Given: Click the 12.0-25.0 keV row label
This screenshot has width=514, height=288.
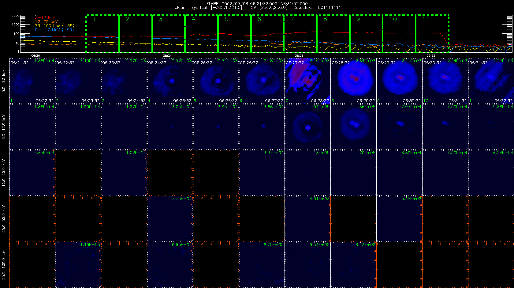Looking at the screenshot, I should [4, 173].
